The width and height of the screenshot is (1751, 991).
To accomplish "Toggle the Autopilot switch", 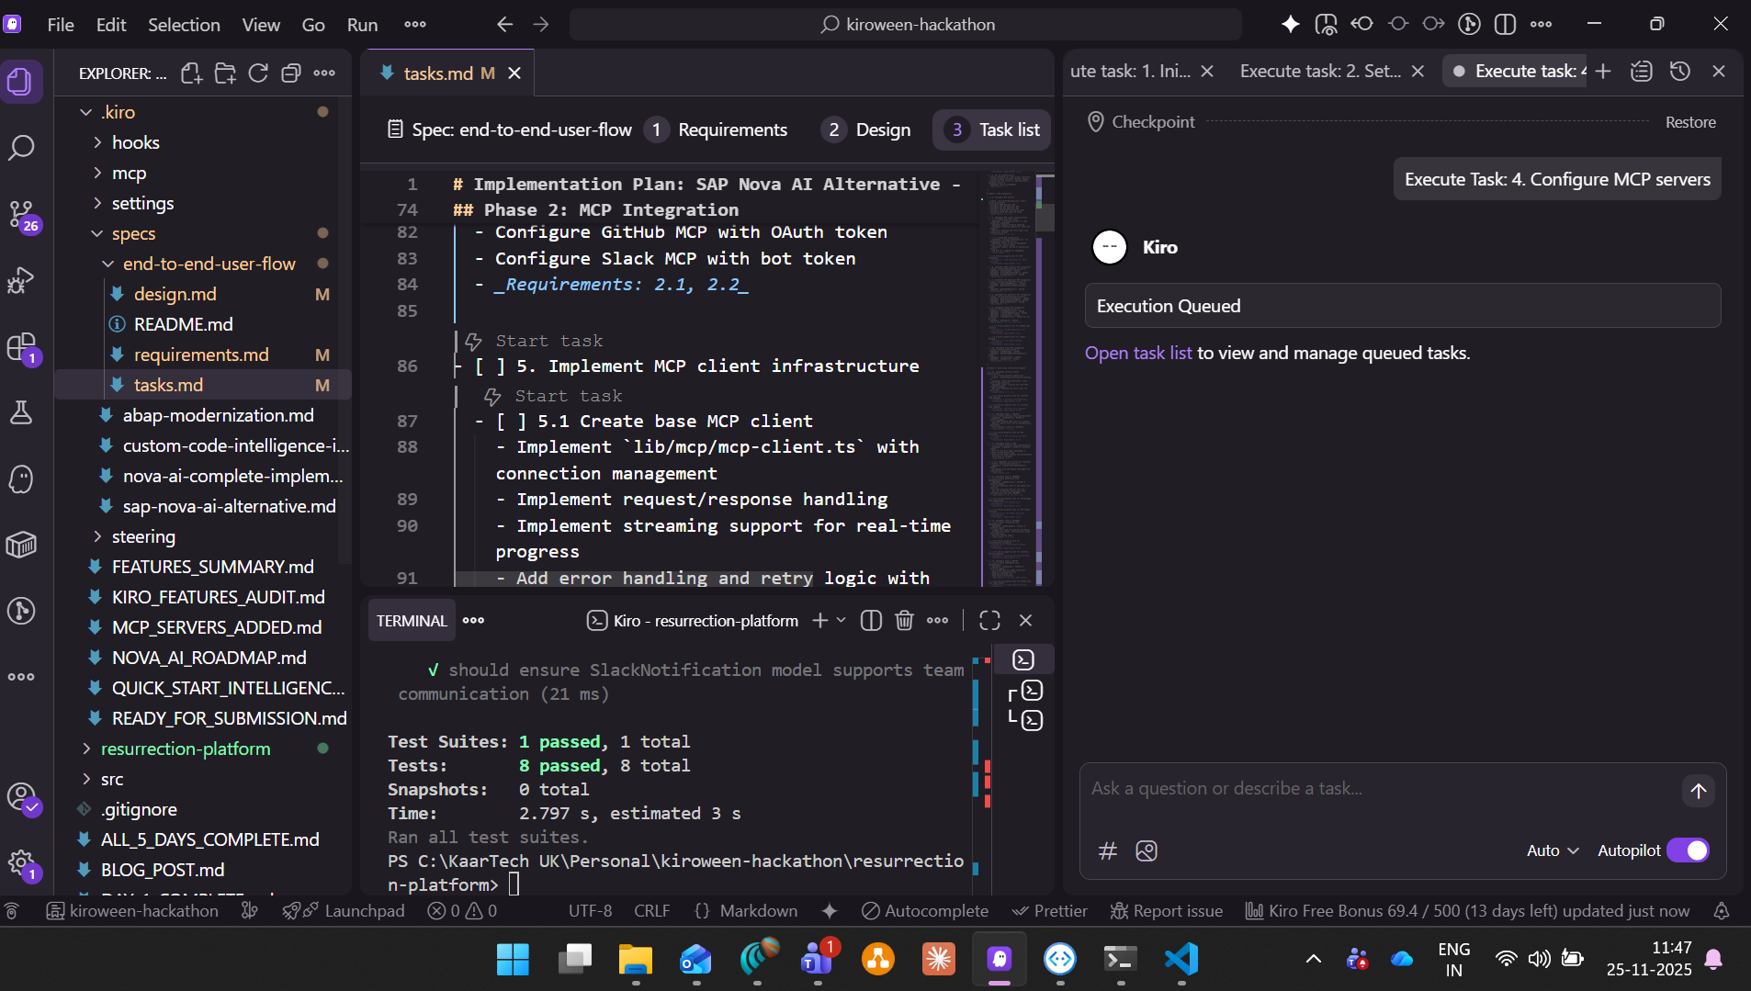I will tap(1689, 850).
